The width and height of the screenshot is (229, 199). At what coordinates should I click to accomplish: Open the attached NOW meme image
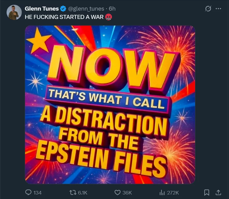(110, 104)
